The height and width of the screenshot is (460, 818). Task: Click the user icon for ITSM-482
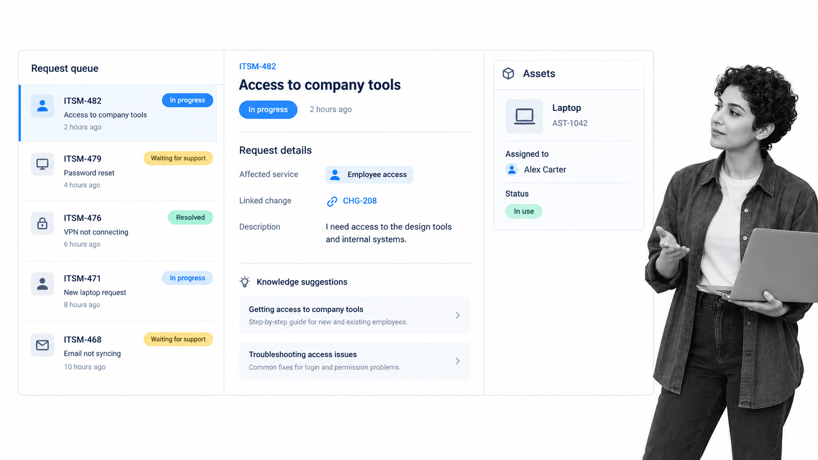[x=43, y=106]
